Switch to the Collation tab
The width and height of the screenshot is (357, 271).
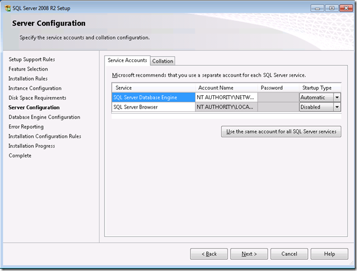[x=163, y=61]
